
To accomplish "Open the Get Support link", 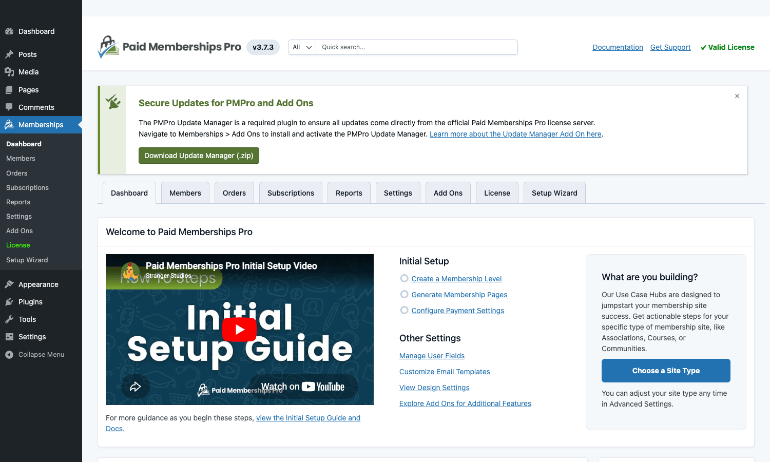I will [x=670, y=47].
